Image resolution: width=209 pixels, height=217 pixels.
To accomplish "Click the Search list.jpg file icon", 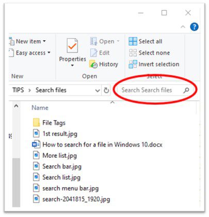I will [36, 177].
